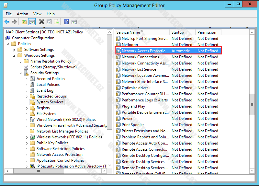Click the blue Help toolbar icon
This screenshot has height=186, width=259.
(x=66, y=22)
